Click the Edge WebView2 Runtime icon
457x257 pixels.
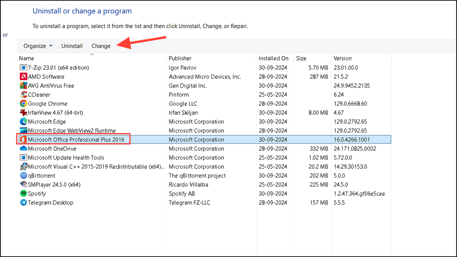click(x=23, y=130)
